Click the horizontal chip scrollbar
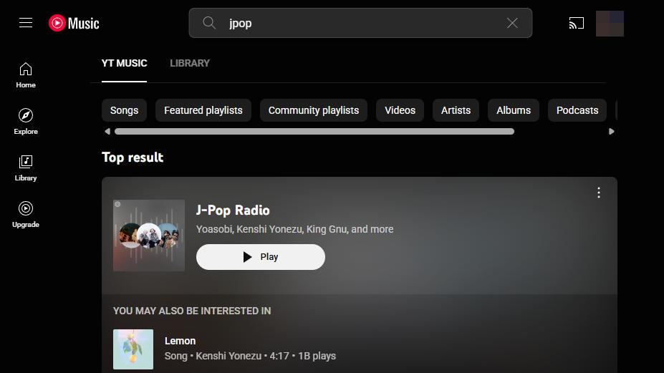 pos(314,132)
